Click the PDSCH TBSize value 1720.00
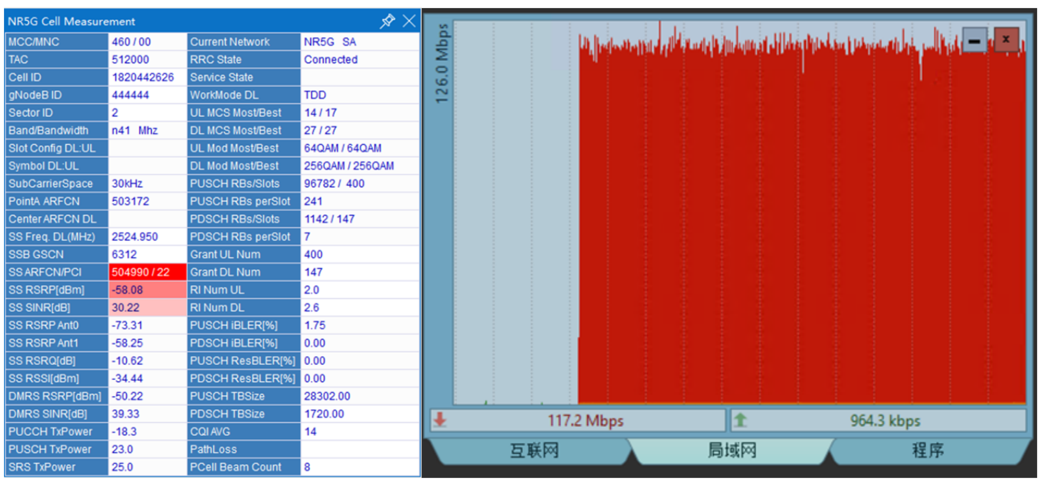Image resolution: width=1044 pixels, height=484 pixels. (324, 414)
